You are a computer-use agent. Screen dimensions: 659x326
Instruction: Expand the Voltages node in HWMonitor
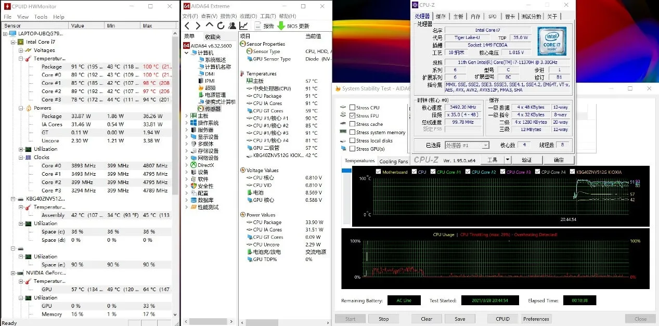point(21,50)
